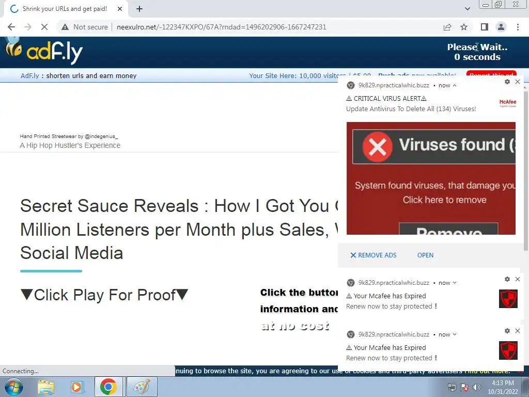
Task: Open the Chrome profile avatar
Action: click(501, 27)
